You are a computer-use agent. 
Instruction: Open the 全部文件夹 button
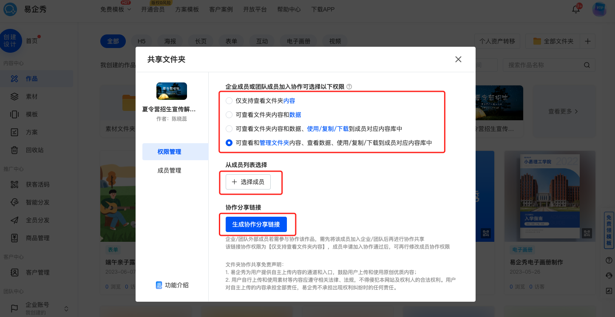tap(553, 41)
